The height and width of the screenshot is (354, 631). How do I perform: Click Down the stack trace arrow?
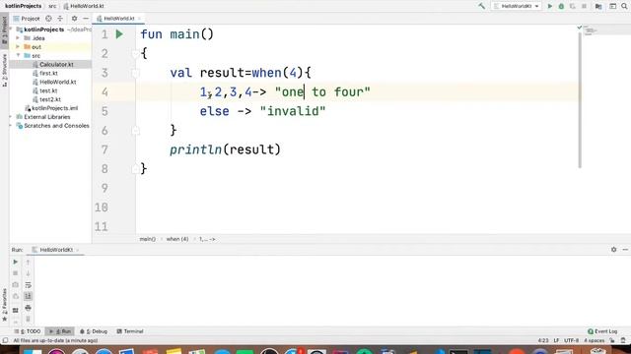click(x=28, y=273)
